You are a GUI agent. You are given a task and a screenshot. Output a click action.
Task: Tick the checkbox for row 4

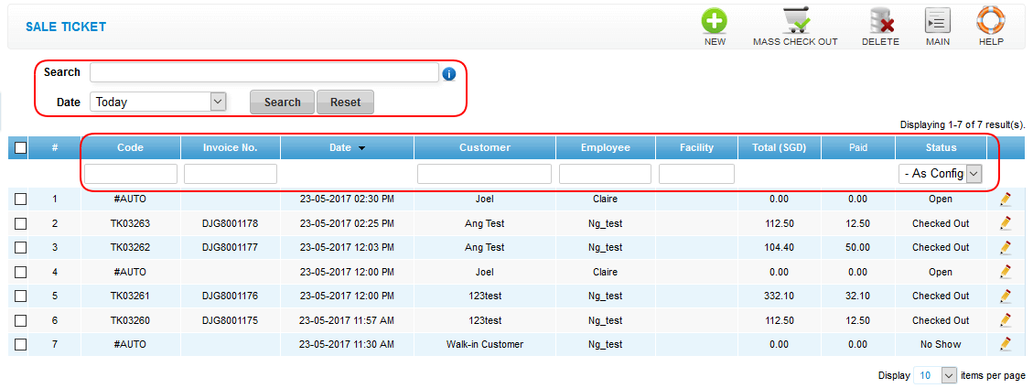(x=20, y=272)
